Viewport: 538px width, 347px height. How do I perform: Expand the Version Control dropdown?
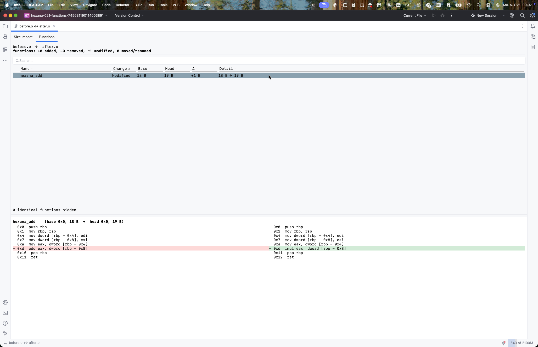129,15
